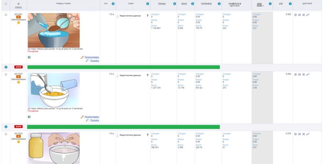Click the coverage question mark in row 2013291
The image size is (323, 164).
click(148, 16)
